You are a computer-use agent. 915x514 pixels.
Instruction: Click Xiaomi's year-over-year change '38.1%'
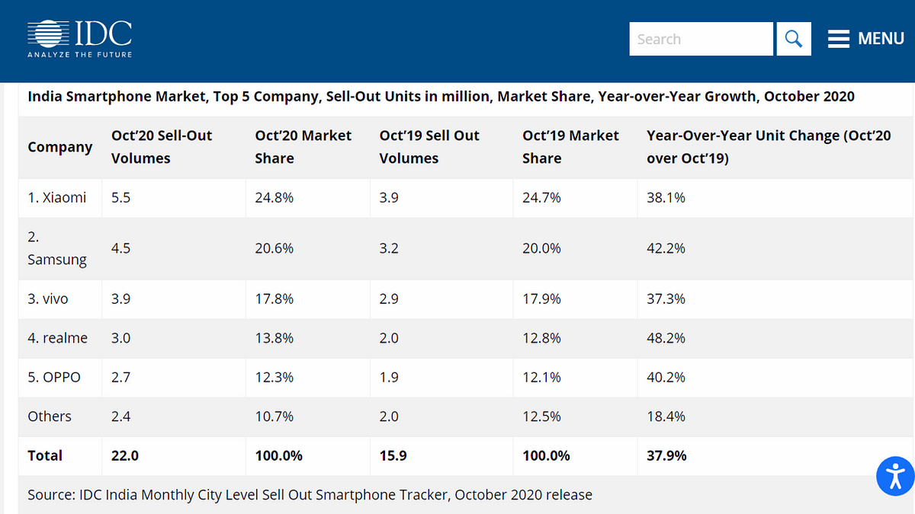click(x=666, y=198)
